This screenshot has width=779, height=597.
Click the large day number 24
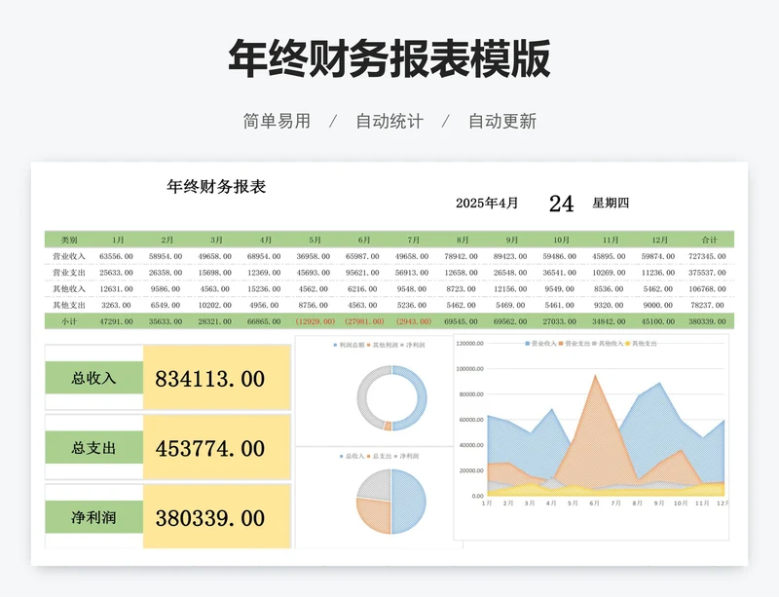(x=562, y=204)
